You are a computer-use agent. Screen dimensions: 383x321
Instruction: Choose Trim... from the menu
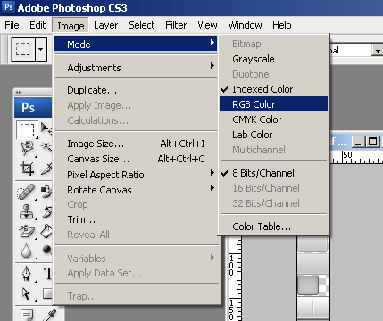(x=136, y=219)
